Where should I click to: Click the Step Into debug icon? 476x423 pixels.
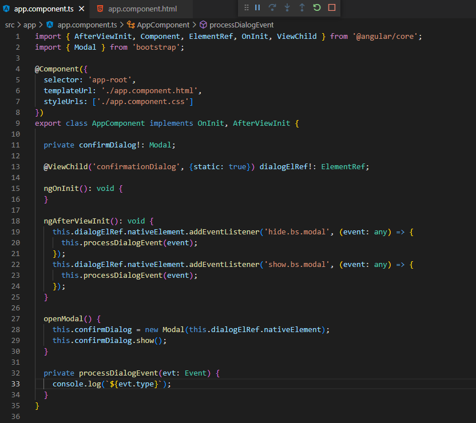tap(287, 7)
